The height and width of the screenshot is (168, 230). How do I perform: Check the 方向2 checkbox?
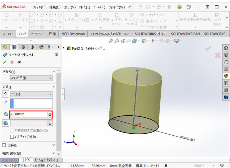[4, 145]
